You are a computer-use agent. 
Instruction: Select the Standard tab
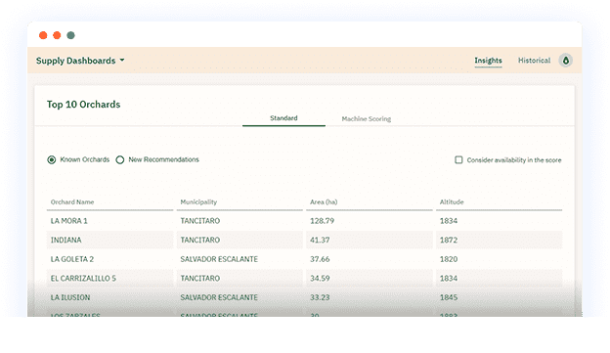pyautogui.click(x=283, y=118)
